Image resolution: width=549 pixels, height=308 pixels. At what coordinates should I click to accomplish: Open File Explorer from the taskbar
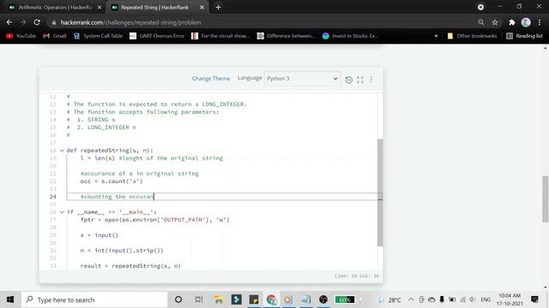pos(219,299)
